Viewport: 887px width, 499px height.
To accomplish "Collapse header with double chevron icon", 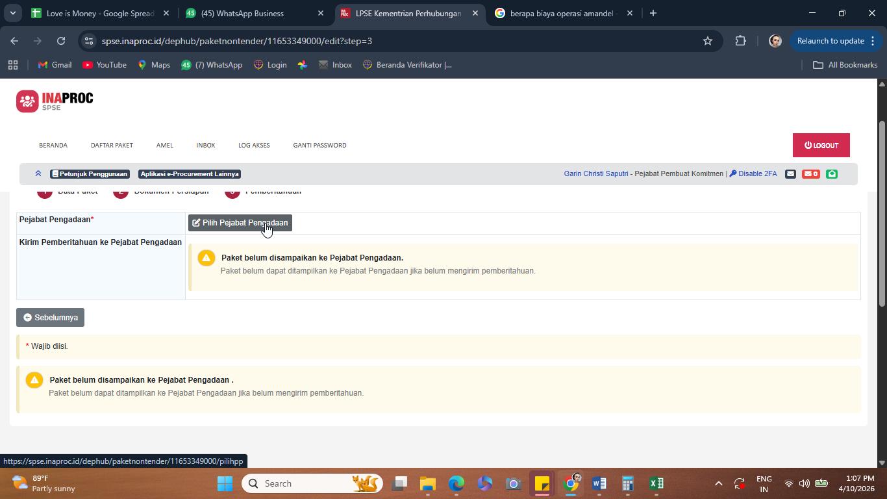I will coord(38,173).
